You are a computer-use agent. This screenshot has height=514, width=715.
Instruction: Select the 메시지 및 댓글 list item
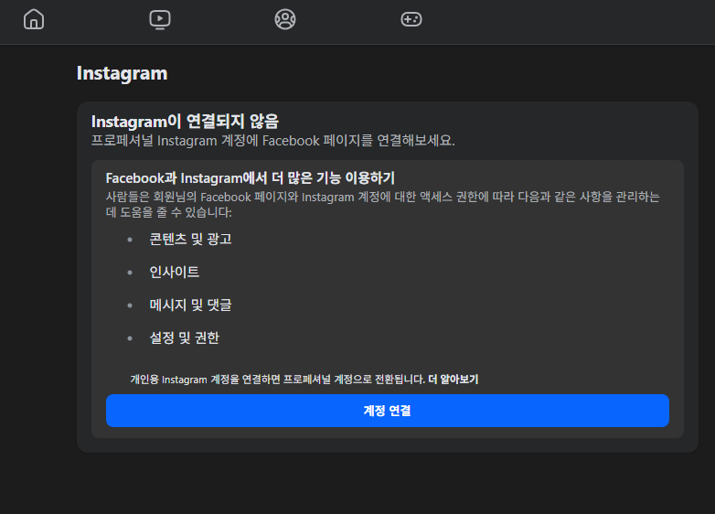tap(190, 305)
